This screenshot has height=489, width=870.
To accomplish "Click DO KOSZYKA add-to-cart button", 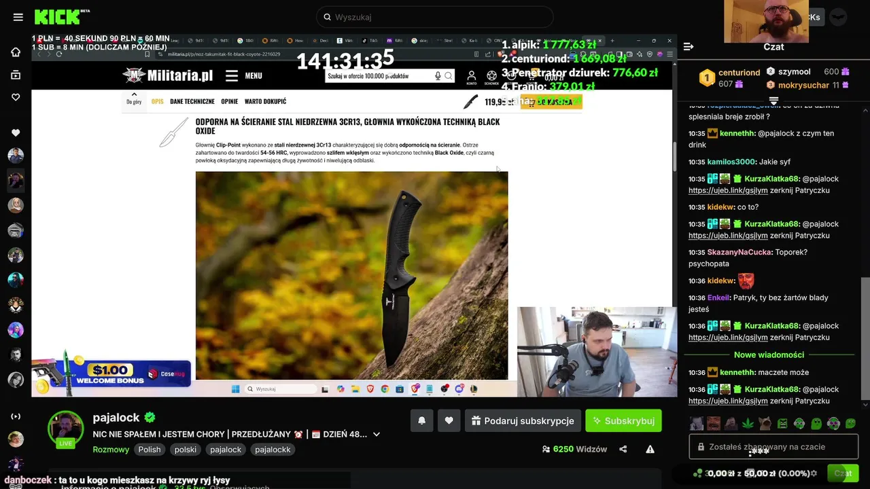I will (551, 102).
